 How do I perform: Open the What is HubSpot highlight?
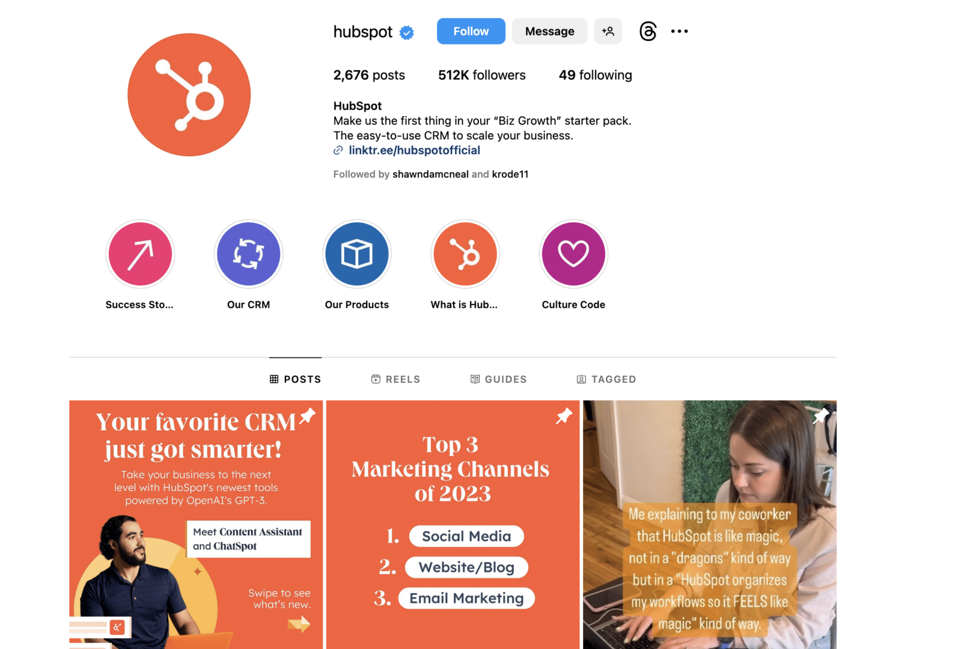pos(465,254)
